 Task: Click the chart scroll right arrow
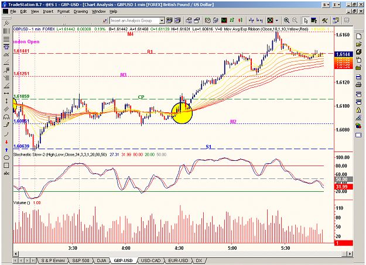click(x=350, y=254)
